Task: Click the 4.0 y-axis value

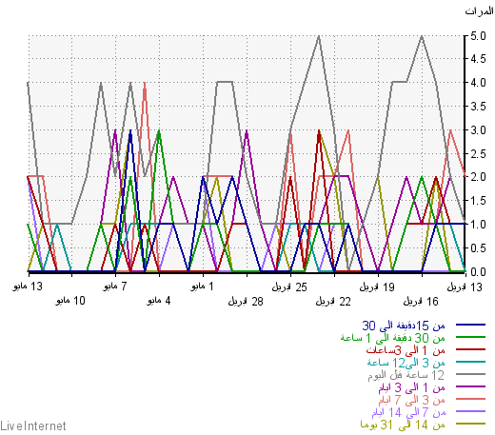Action: (478, 83)
